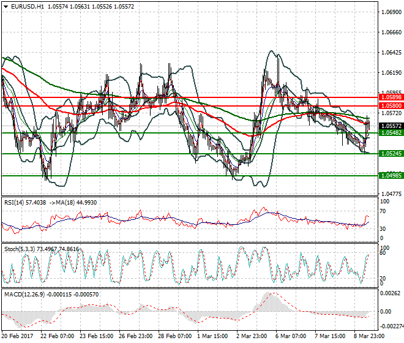404x343 pixels.
Task: Click the 6 Mar 07:00 time label
Action: (x=291, y=336)
